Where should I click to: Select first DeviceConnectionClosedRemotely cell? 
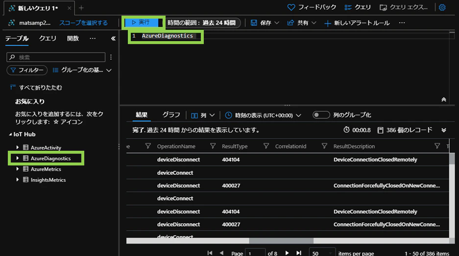point(375,160)
